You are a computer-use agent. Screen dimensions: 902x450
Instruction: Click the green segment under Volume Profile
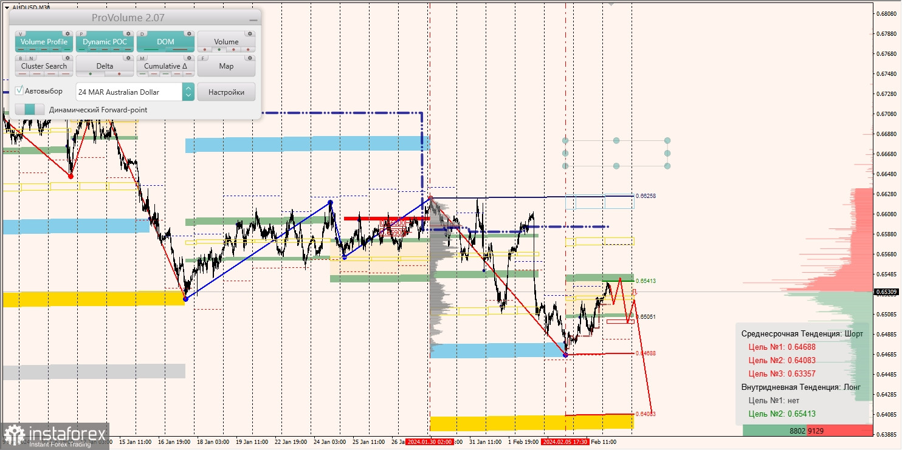[67, 49]
